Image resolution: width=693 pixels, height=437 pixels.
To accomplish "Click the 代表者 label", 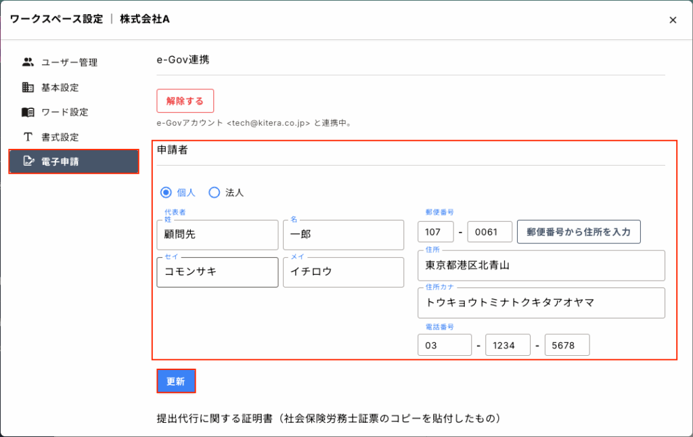I will point(175,212).
